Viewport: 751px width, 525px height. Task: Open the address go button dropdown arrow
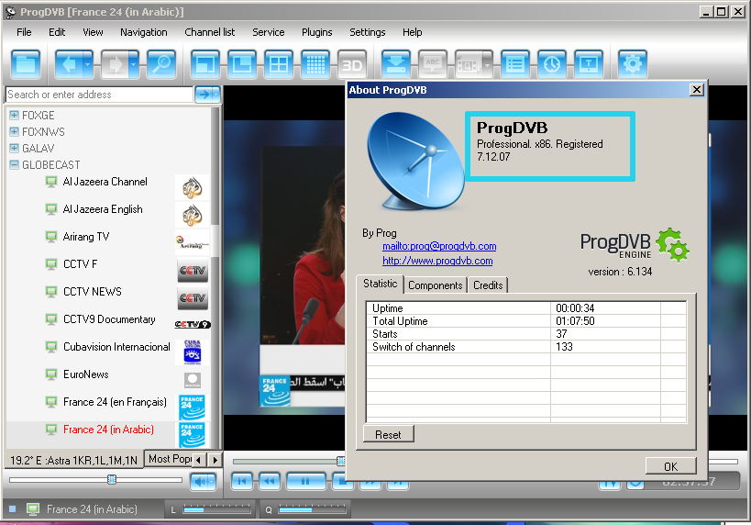click(216, 95)
